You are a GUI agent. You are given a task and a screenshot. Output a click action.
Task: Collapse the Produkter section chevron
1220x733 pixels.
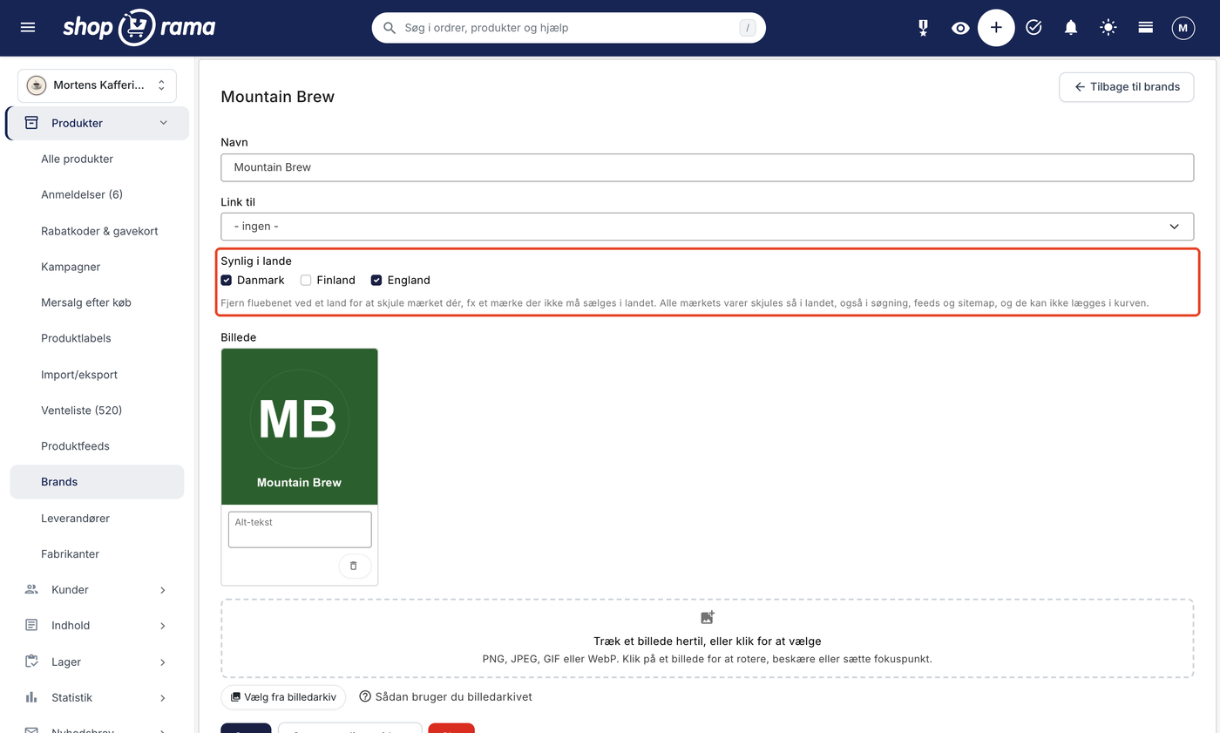point(163,123)
